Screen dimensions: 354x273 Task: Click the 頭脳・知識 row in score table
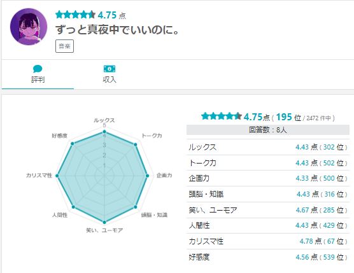pos(268,194)
